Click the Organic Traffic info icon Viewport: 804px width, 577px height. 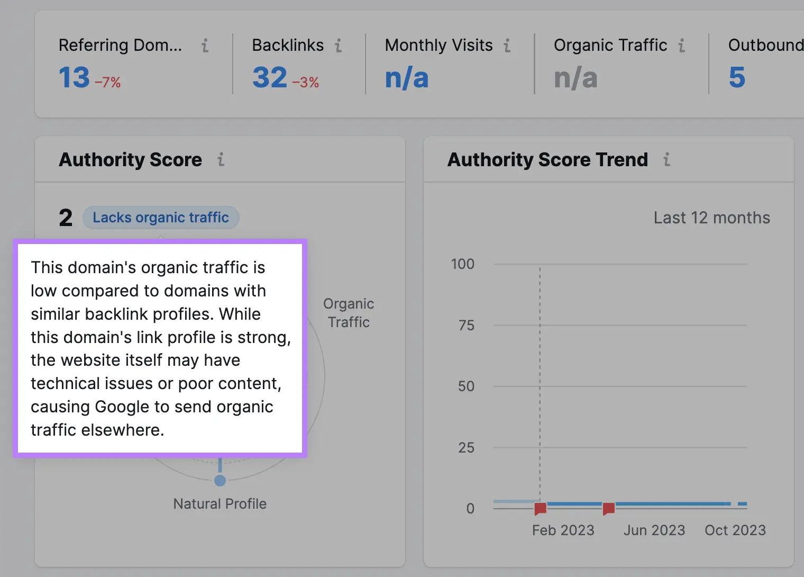pyautogui.click(x=683, y=46)
